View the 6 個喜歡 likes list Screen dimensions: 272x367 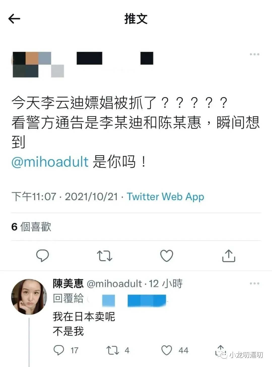point(31,227)
